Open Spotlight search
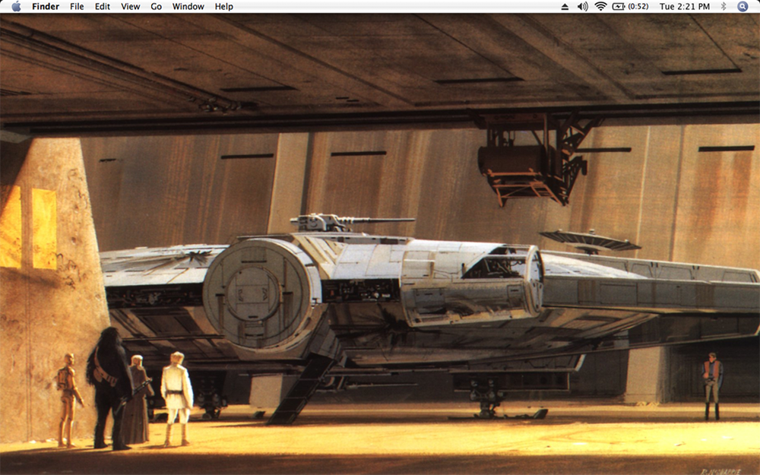760x475 pixels. (743, 6)
